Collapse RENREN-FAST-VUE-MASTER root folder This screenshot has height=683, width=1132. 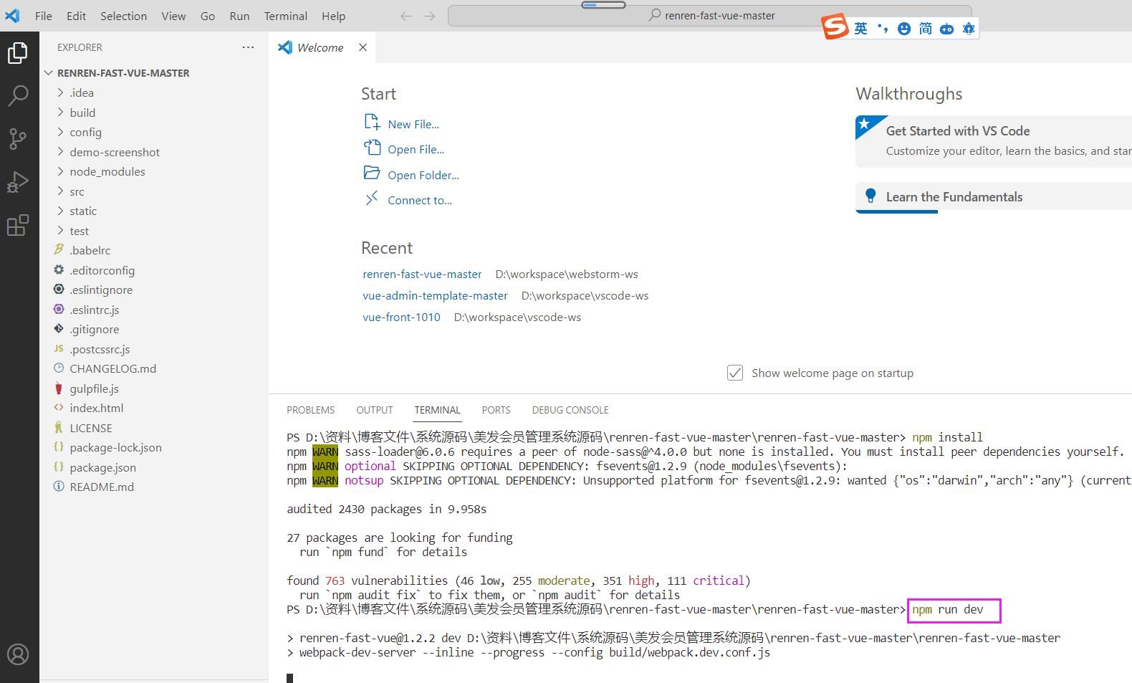pyautogui.click(x=49, y=73)
